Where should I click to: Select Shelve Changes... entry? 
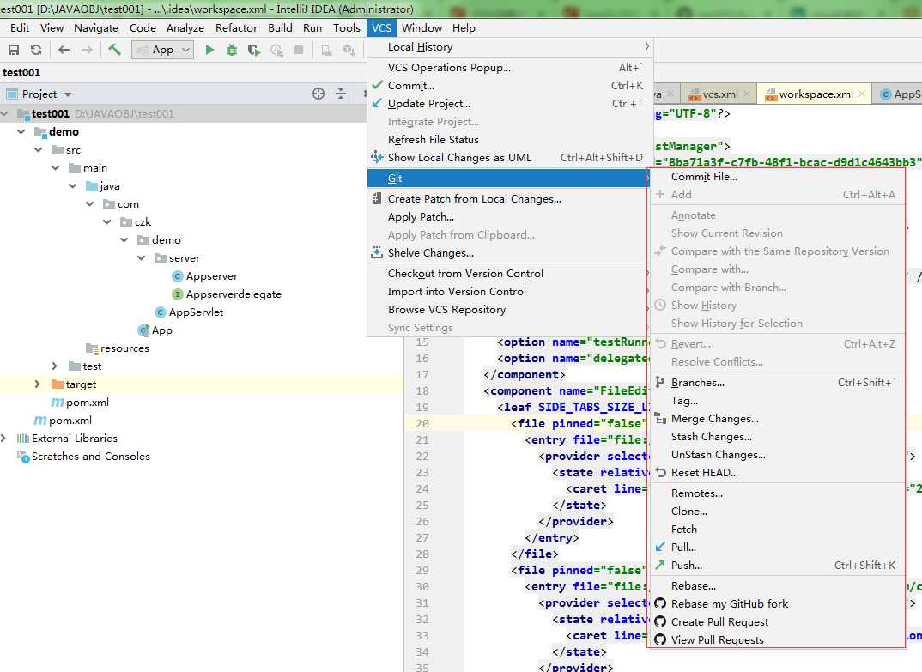[510, 253]
